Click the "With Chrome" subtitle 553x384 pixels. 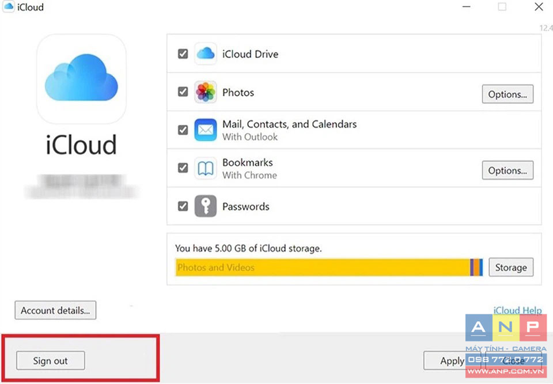pyautogui.click(x=249, y=175)
